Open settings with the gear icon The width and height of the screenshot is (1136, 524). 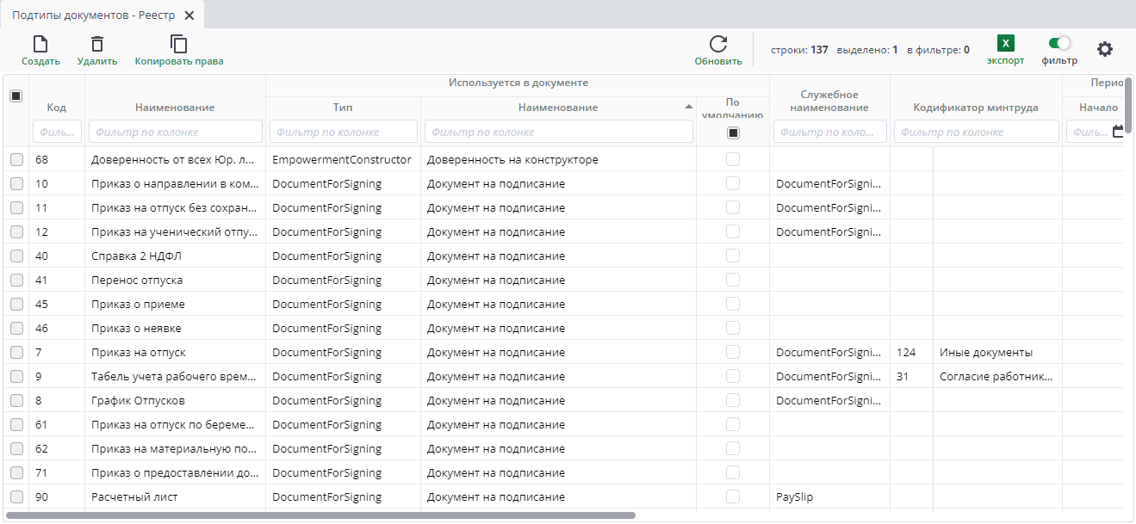(1105, 49)
